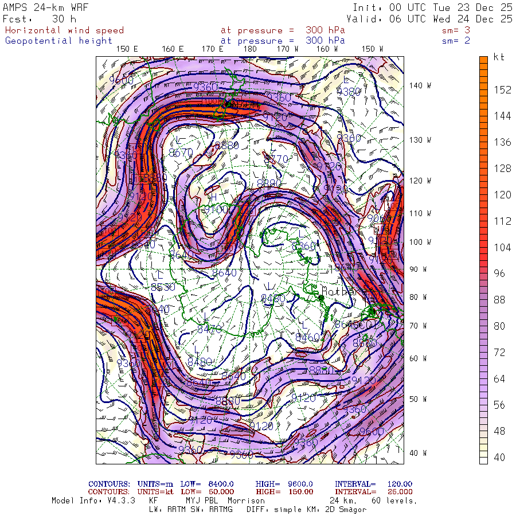The height and width of the screenshot is (516, 516).
Task: Click the 8670 low height label on map
Action: coord(181,153)
